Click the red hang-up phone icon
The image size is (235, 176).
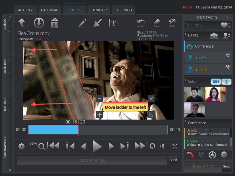(x=190, y=154)
